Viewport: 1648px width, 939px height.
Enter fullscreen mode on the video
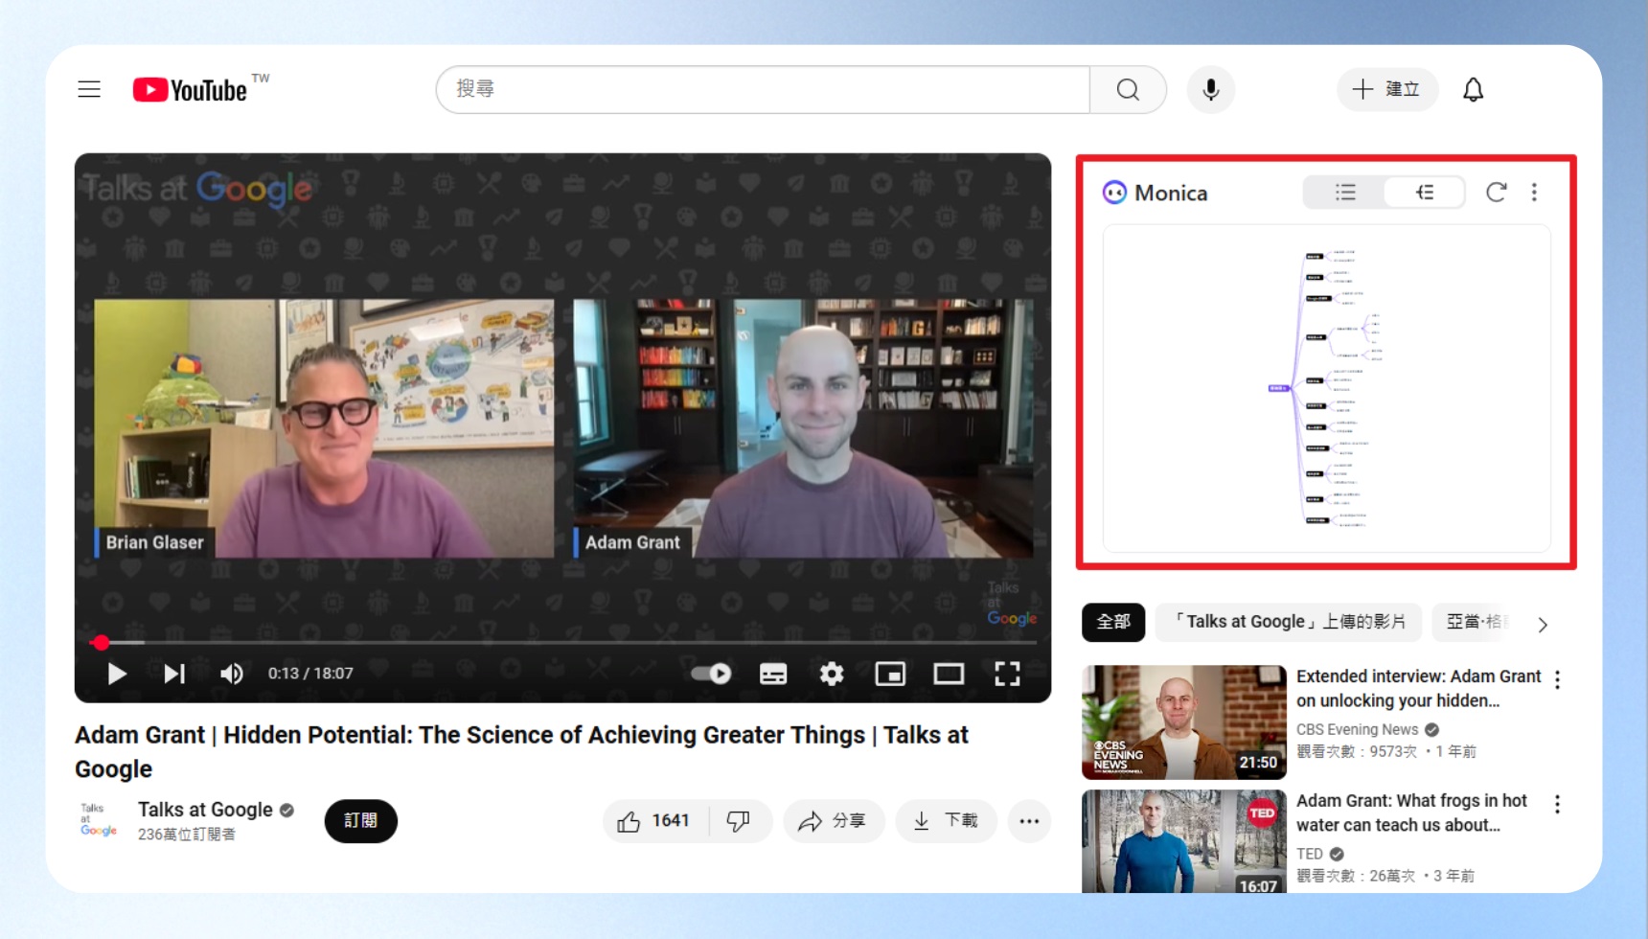[x=1007, y=674]
